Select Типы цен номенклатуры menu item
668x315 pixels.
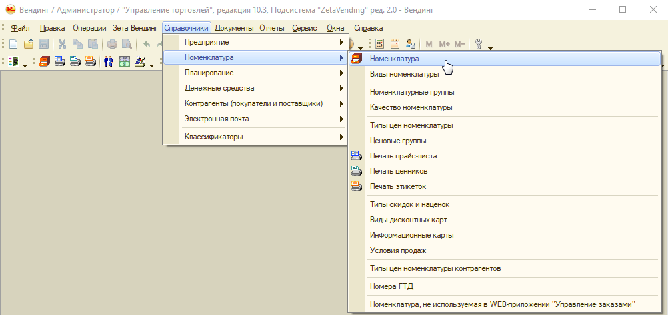pos(505,125)
